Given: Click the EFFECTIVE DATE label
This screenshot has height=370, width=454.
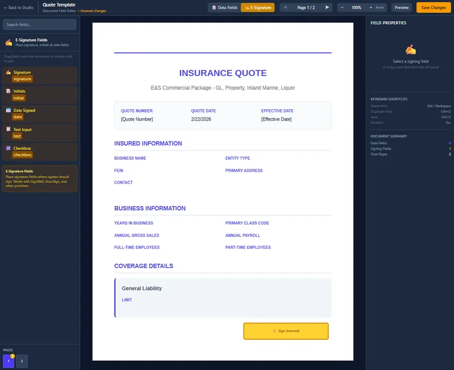Looking at the screenshot, I should (277, 111).
